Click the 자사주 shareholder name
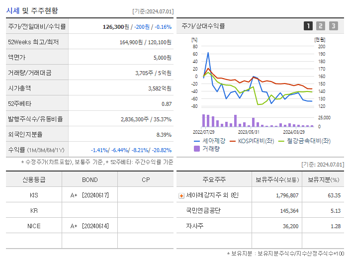The width and height of the screenshot is (349, 261). click(195, 226)
